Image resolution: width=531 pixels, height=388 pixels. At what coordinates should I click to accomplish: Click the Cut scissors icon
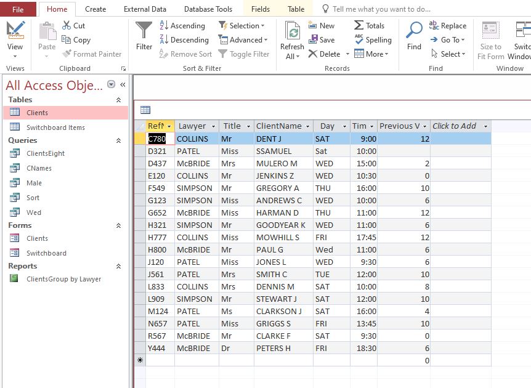click(x=67, y=25)
